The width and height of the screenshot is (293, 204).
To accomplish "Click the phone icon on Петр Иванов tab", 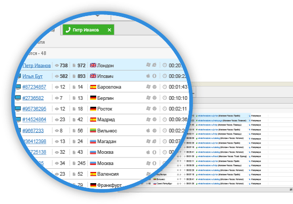I will (68, 30).
